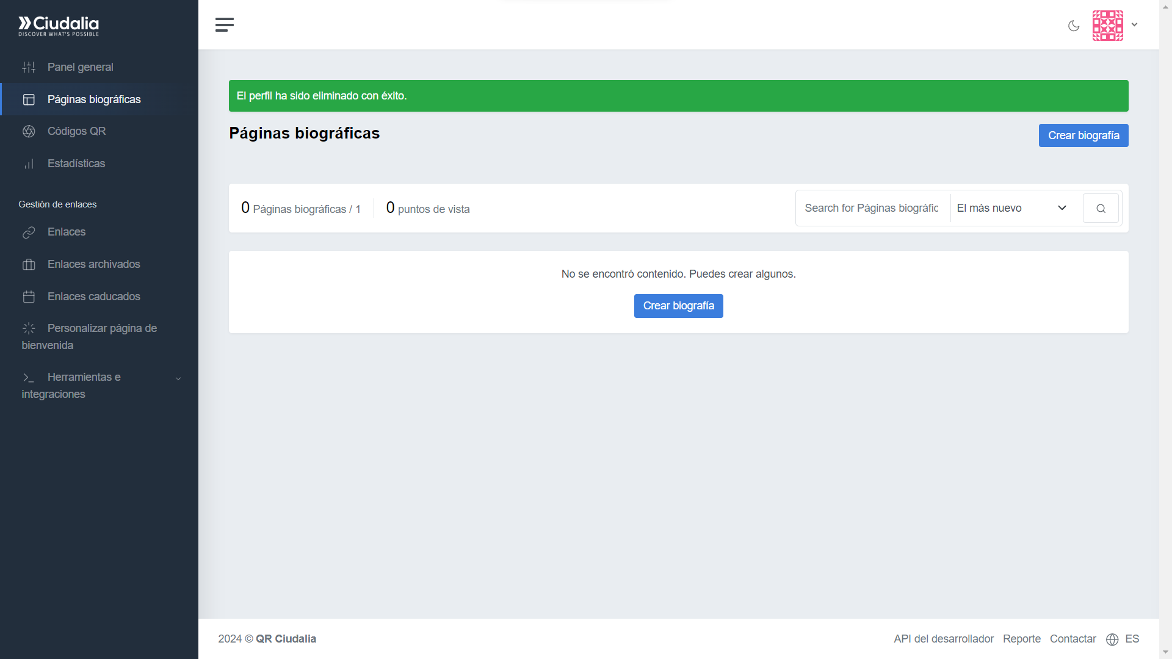Open Panel general from sidebar
The image size is (1172, 659).
pos(80,67)
